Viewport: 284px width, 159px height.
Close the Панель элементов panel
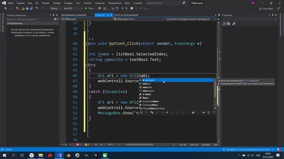(57, 15)
